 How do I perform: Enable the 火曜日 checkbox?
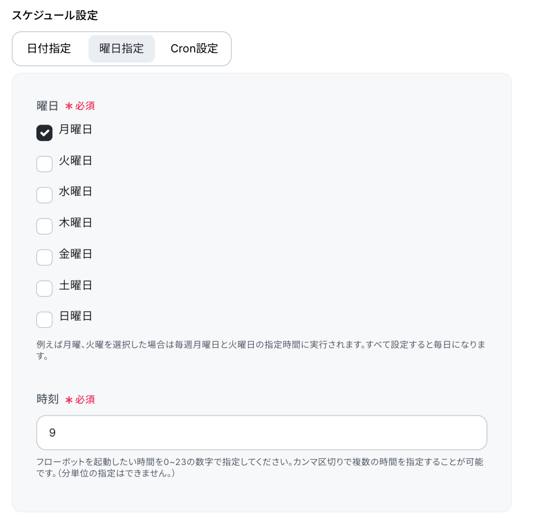(44, 164)
